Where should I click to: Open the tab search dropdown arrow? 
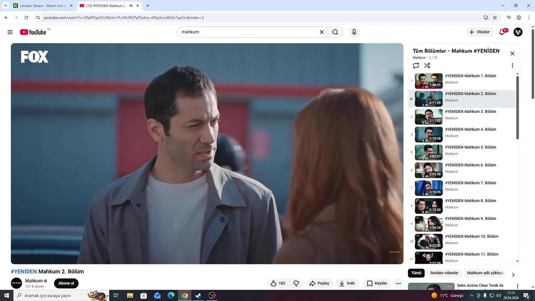pyautogui.click(x=5, y=6)
